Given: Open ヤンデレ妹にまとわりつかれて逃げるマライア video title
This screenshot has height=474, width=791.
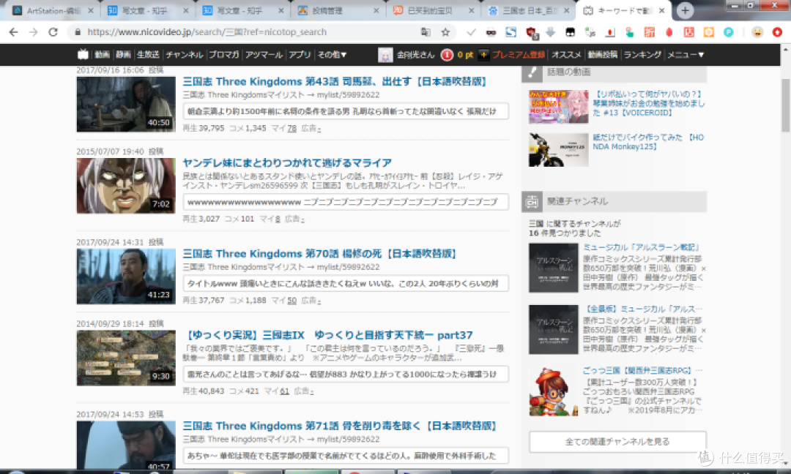Looking at the screenshot, I should pos(287,162).
